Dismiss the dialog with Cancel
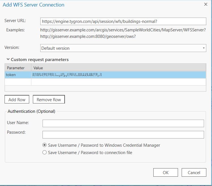 click(194, 172)
